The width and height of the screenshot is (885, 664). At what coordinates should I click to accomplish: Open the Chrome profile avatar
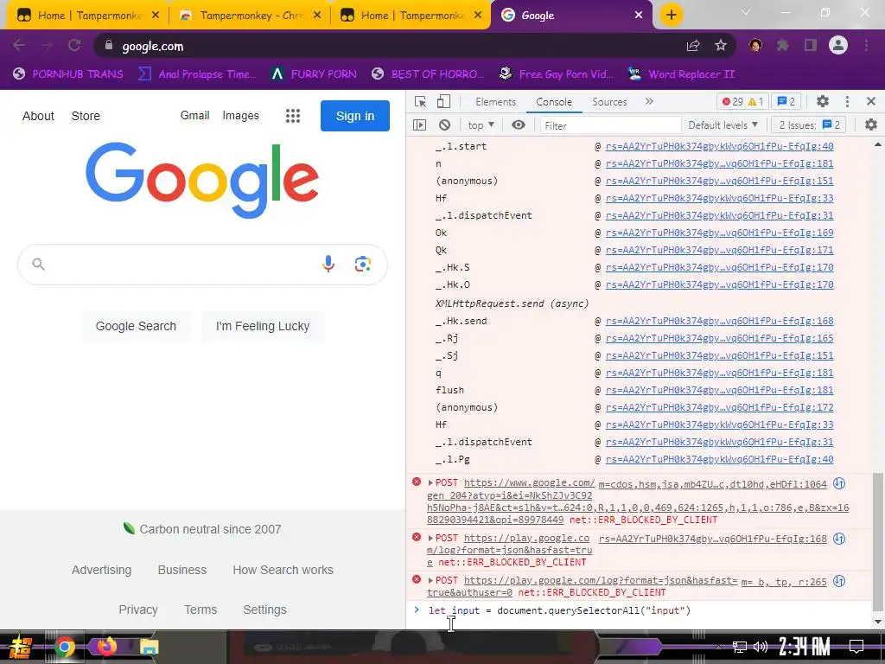point(838,45)
